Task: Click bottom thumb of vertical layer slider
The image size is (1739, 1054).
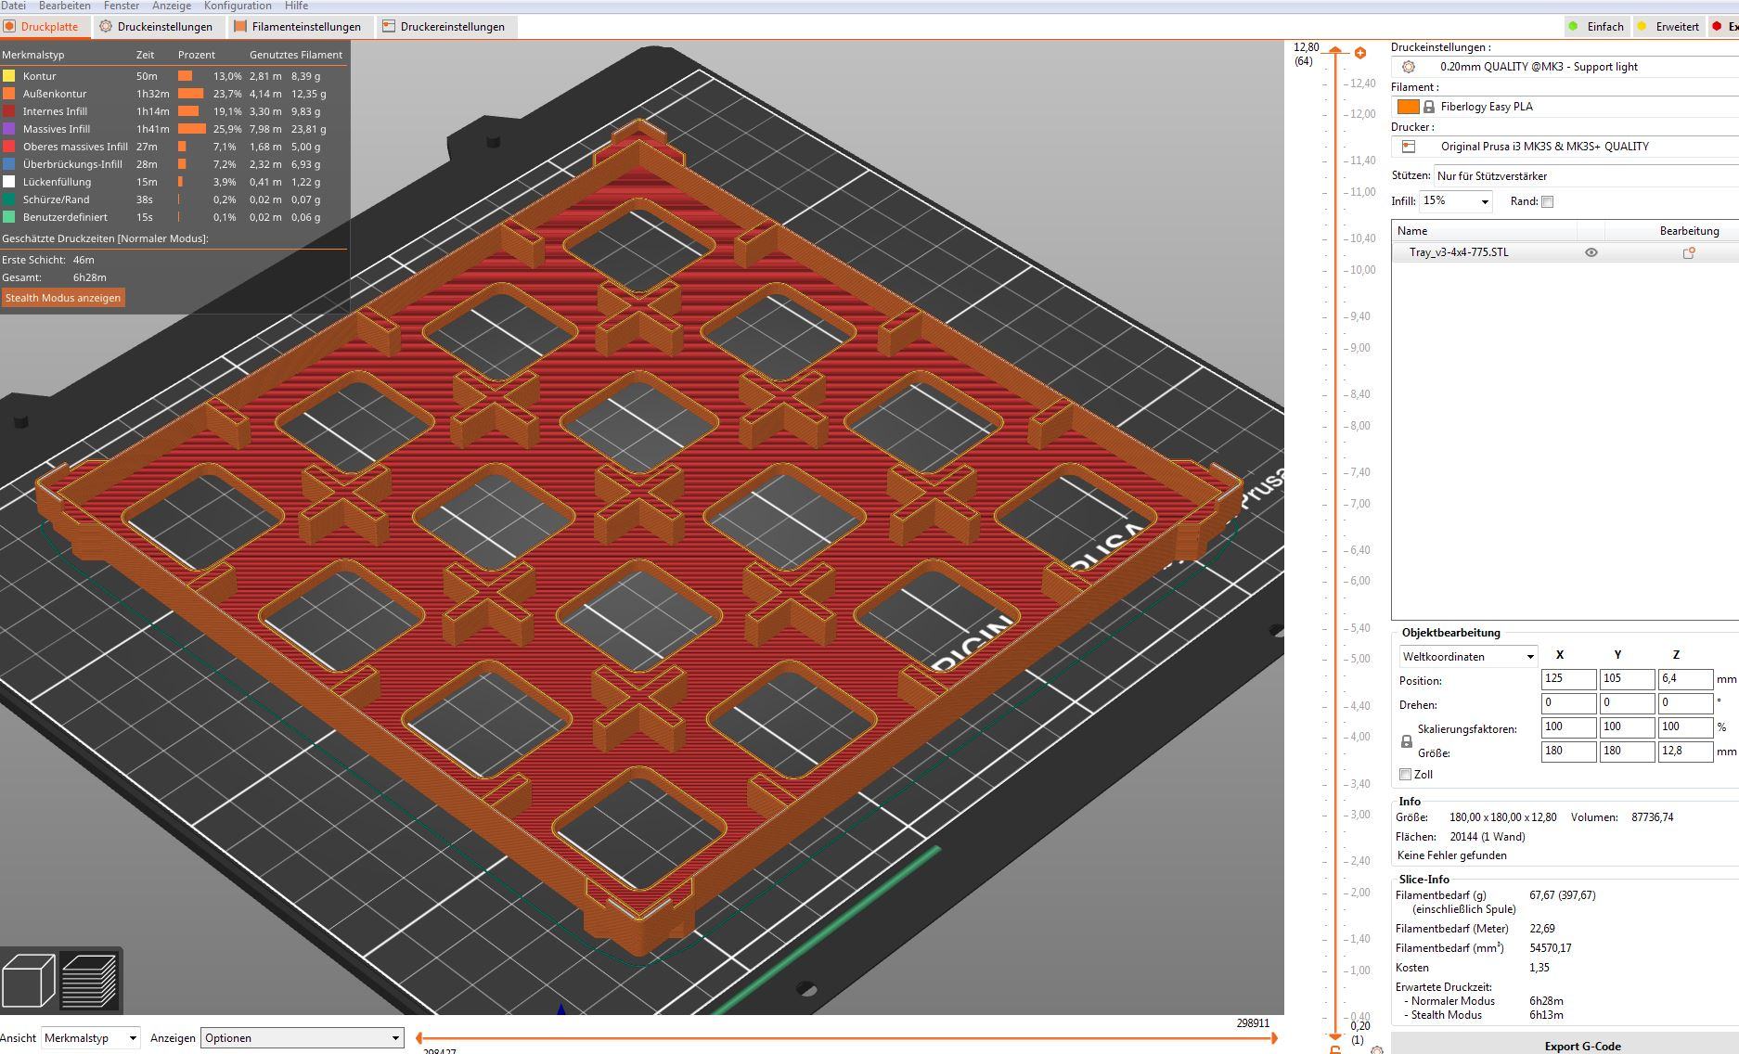Action: tap(1335, 1035)
